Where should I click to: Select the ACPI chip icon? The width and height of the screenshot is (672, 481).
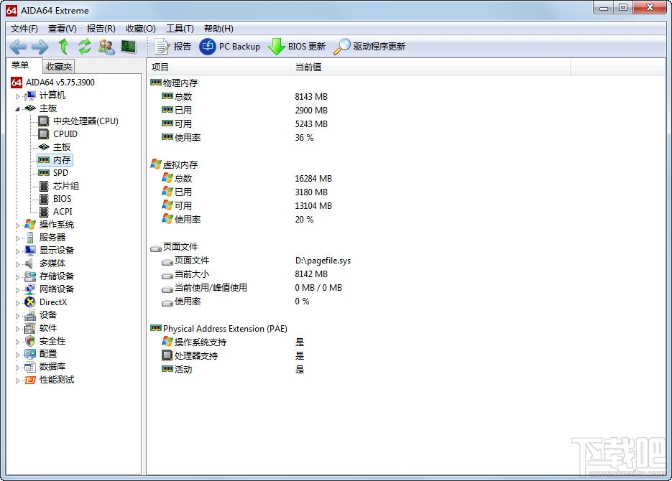[43, 211]
